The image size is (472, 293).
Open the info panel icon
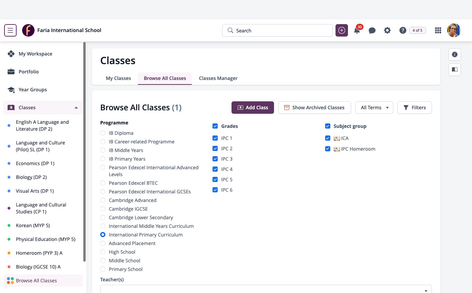[455, 54]
